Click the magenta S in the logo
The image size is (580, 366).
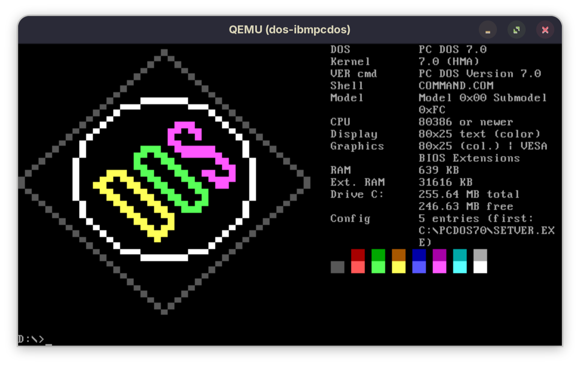click(202, 155)
